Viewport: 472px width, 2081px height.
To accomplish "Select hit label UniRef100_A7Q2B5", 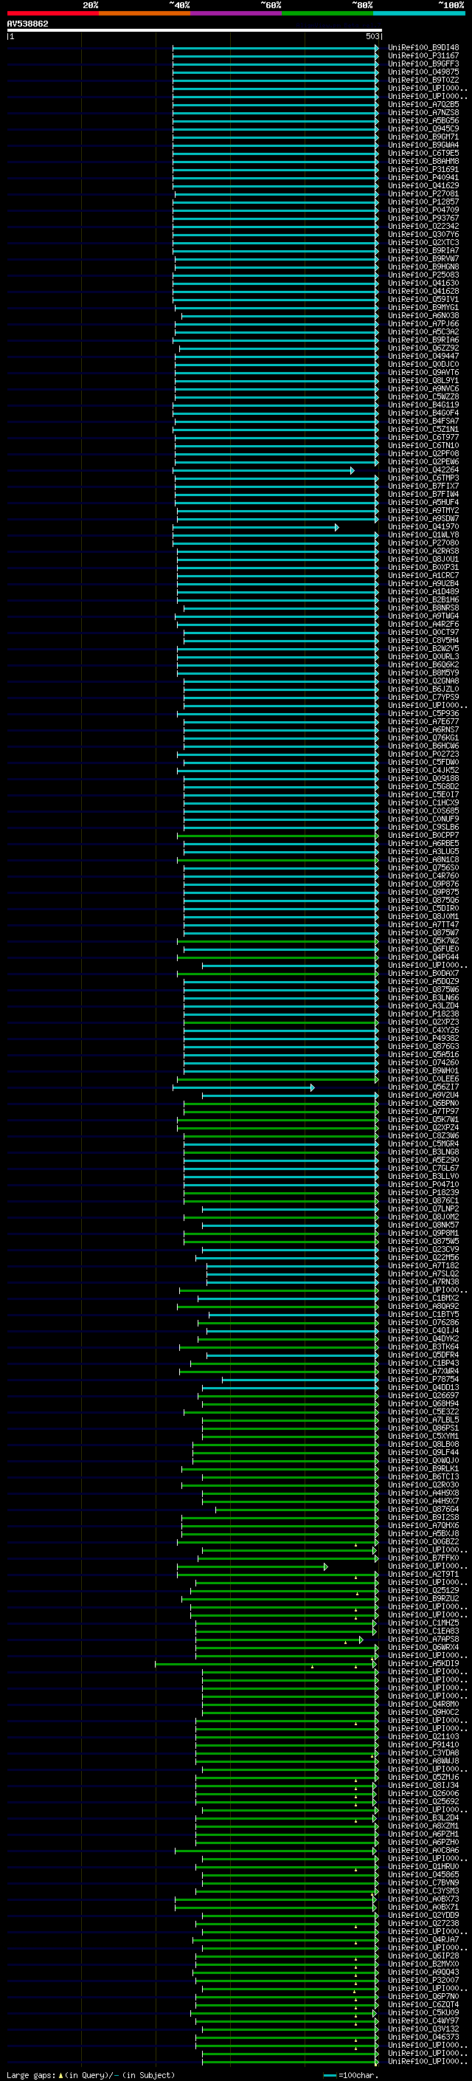I will (x=423, y=104).
